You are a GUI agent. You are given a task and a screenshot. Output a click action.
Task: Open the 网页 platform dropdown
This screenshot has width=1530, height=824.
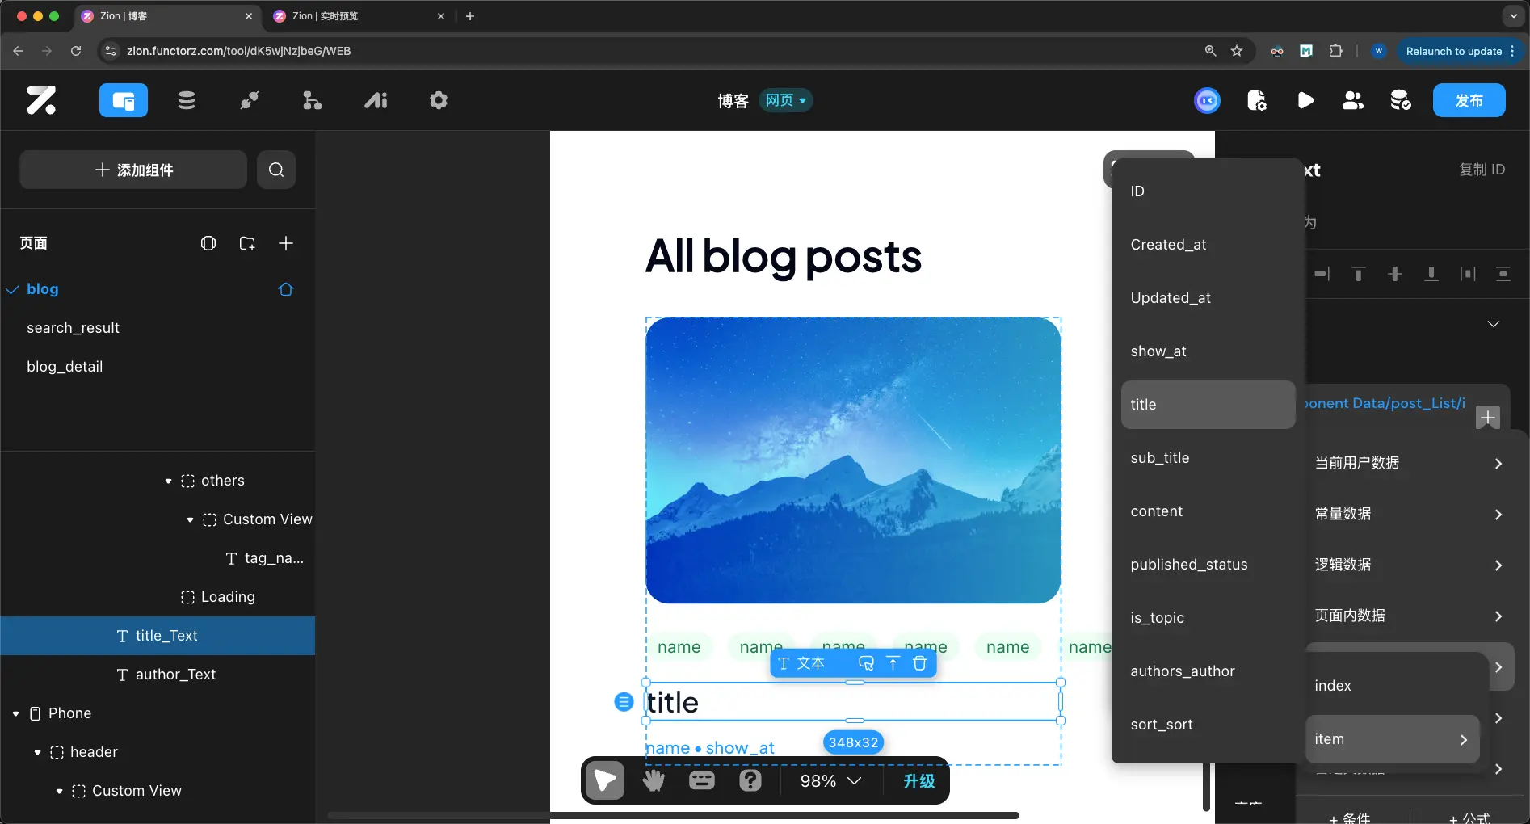point(785,100)
